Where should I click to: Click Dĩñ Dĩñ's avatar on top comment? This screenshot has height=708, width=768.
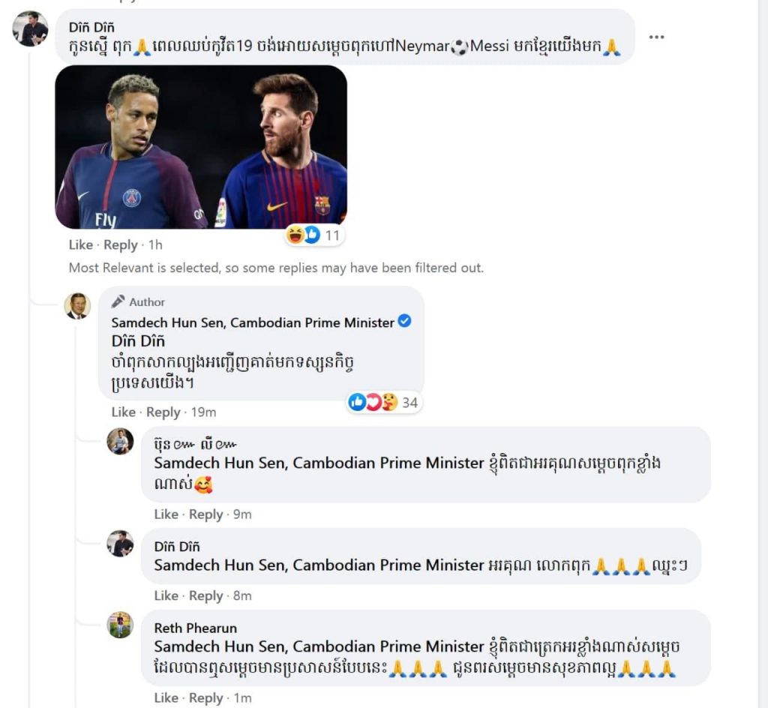pos(31,29)
